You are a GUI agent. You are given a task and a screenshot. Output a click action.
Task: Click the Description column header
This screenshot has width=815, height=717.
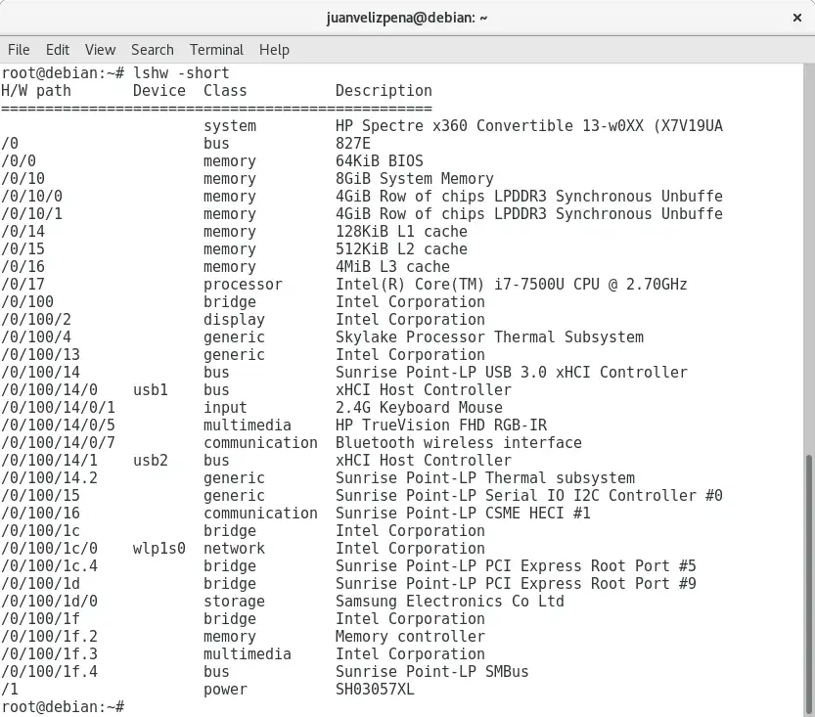384,91
